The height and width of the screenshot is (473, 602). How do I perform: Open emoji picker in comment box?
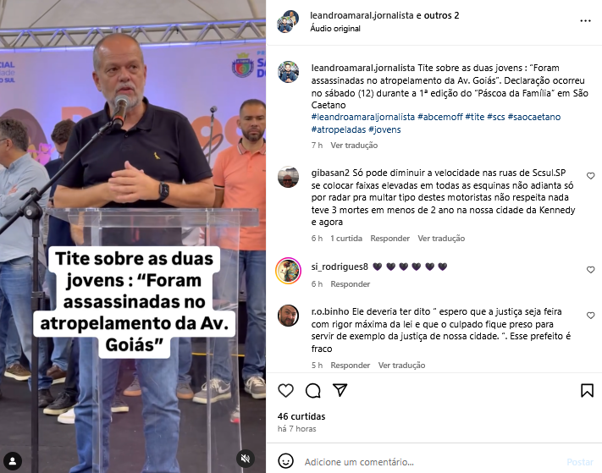coord(285,461)
